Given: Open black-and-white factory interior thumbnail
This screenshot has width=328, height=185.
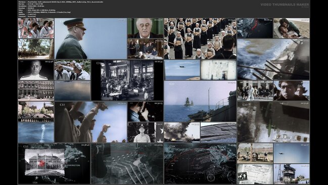Looking at the screenshot, I should 127,80.
